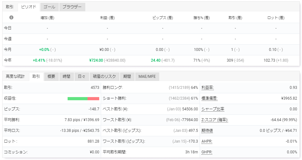The height and width of the screenshot is (160, 302).
Task: Click the 取引 (差) column header
Action: pyautogui.click(x=235, y=18)
